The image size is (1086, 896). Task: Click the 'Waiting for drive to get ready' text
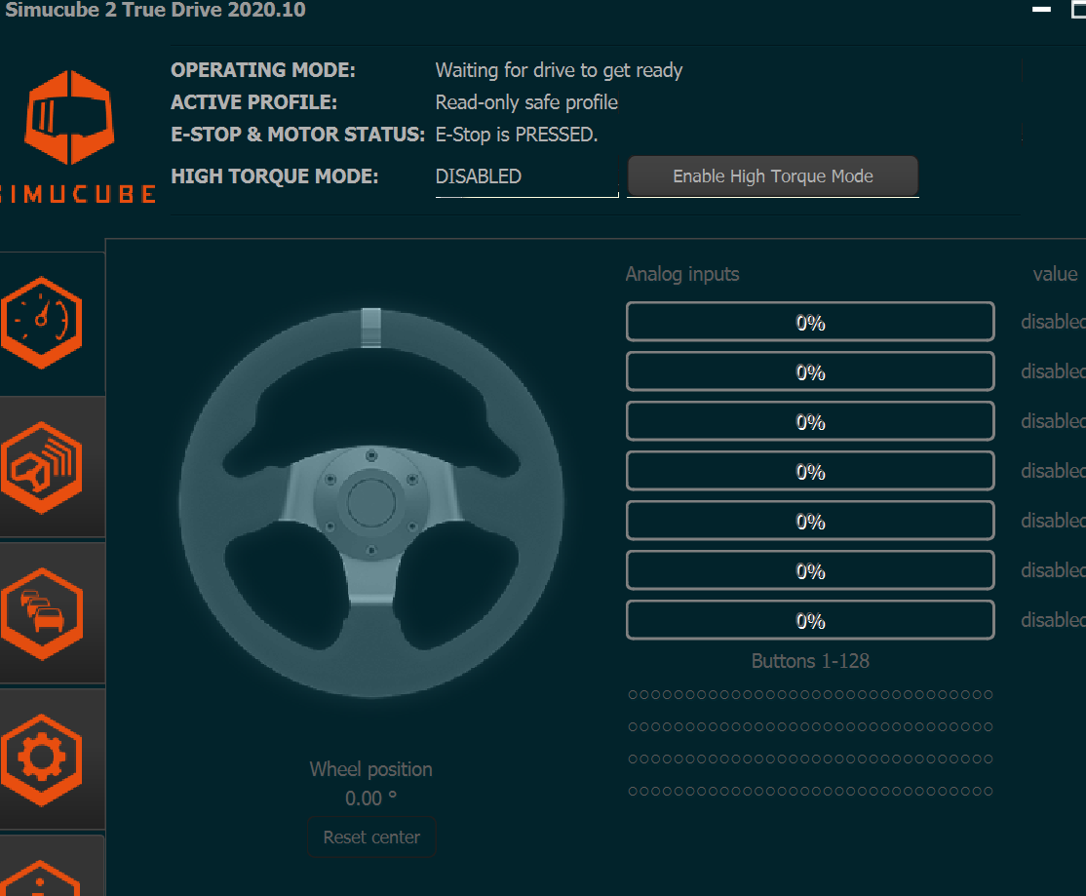pos(559,70)
